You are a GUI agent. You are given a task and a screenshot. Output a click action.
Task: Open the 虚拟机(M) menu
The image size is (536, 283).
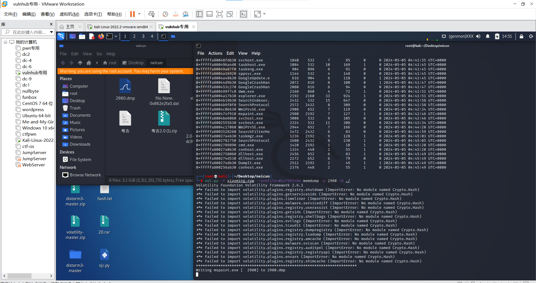(69, 14)
